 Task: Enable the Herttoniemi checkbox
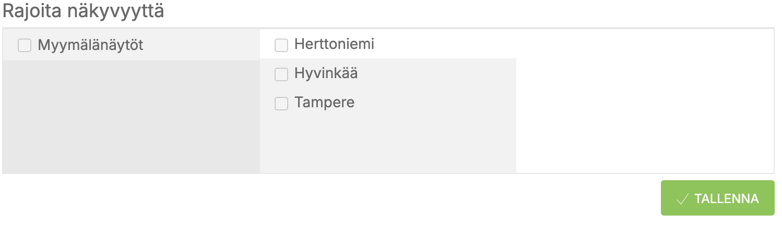click(281, 46)
